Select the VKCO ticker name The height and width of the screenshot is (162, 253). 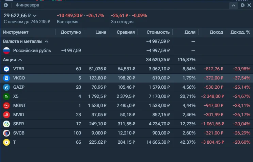point(19,78)
